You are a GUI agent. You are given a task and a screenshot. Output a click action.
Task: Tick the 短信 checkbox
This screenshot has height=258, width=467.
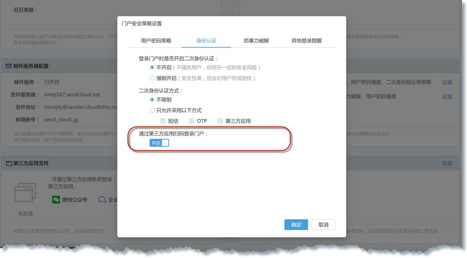(162, 121)
